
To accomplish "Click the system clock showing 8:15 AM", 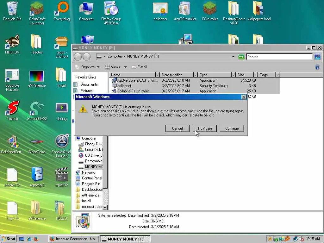I will click(x=313, y=239).
